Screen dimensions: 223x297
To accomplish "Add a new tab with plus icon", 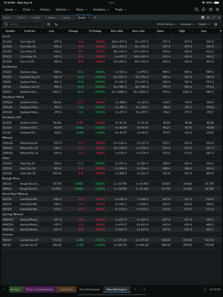I will pos(95,18).
